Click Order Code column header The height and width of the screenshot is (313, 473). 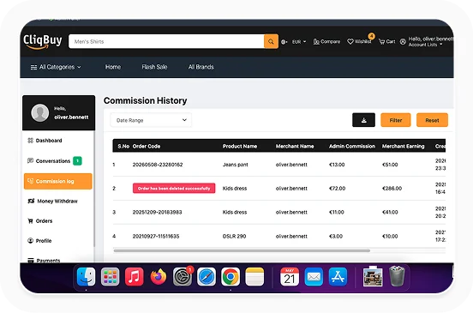pyautogui.click(x=147, y=146)
